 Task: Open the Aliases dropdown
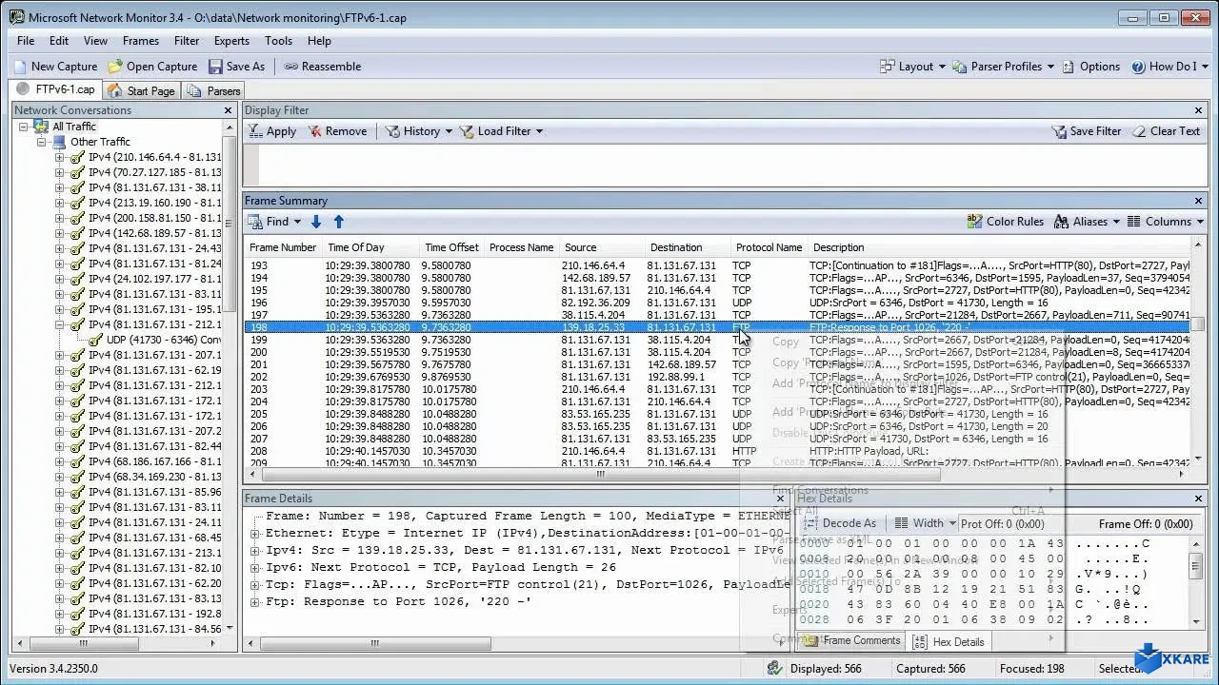pyautogui.click(x=1088, y=222)
